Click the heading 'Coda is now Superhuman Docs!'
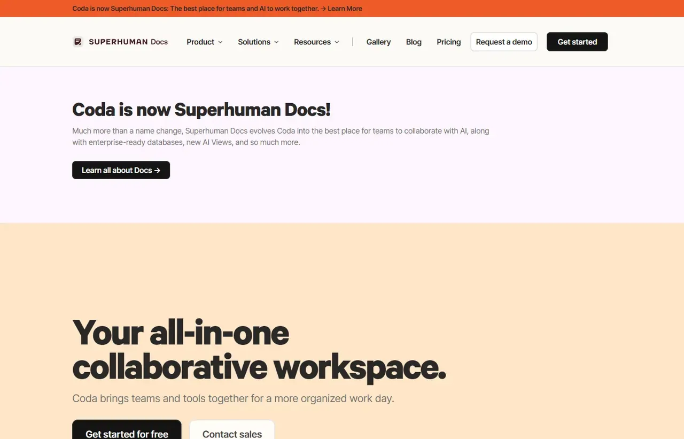684x439 pixels. click(201, 109)
